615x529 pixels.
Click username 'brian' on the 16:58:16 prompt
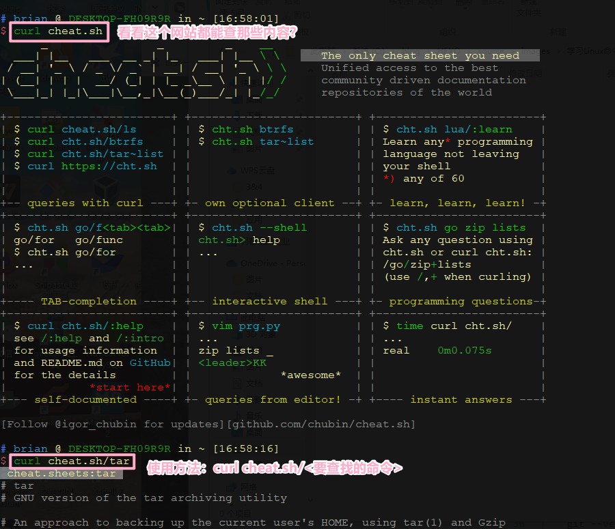(31, 448)
